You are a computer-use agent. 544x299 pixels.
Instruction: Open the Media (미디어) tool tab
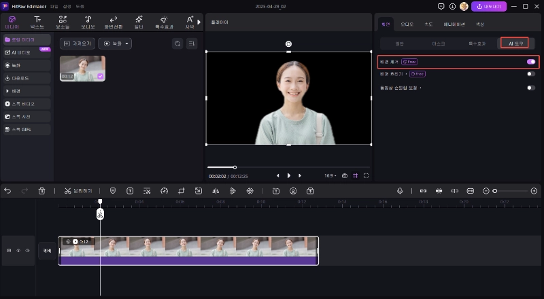12,22
